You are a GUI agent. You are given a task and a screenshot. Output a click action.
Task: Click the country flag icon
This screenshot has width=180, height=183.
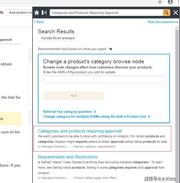(x=2, y=12)
